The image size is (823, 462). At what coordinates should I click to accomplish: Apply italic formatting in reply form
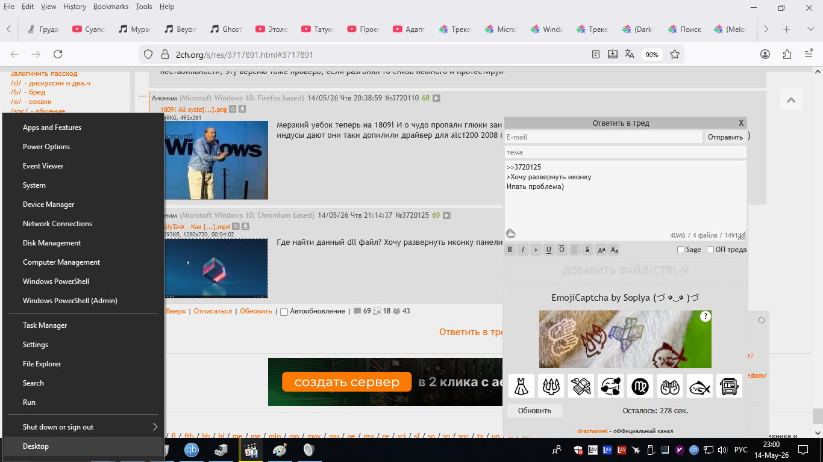523,250
